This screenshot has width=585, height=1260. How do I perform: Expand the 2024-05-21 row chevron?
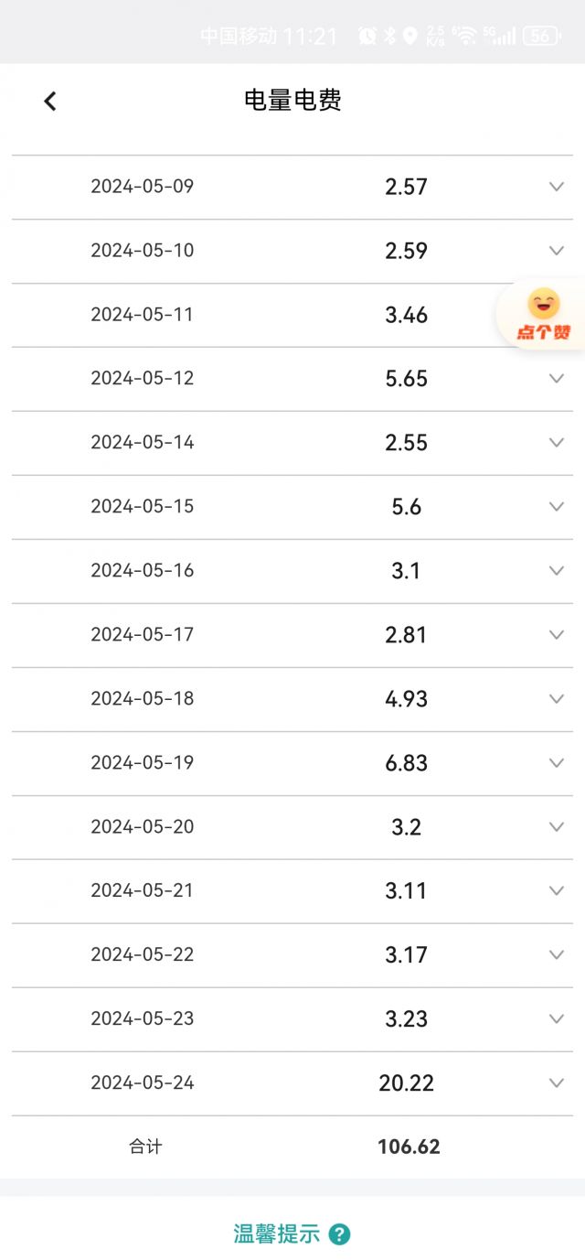point(556,891)
